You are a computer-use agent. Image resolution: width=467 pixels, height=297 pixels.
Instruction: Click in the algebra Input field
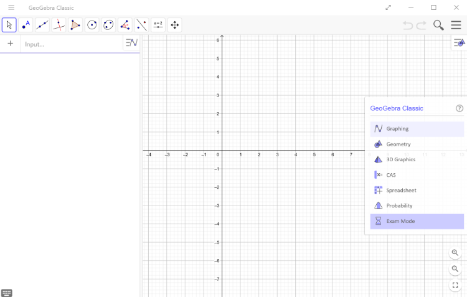tap(72, 44)
